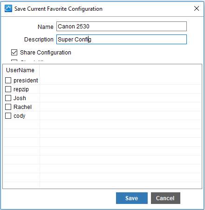The height and width of the screenshot is (210, 205).
Task: Click the Name field containing Canon 2530
Action: [122, 27]
